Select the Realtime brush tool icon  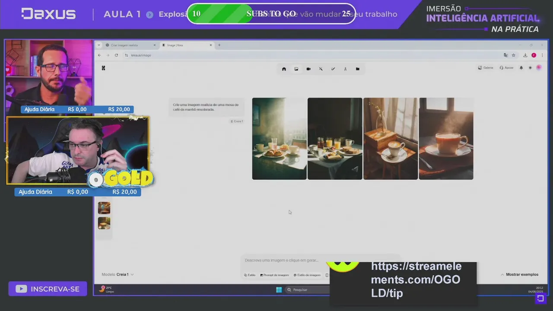click(x=333, y=69)
